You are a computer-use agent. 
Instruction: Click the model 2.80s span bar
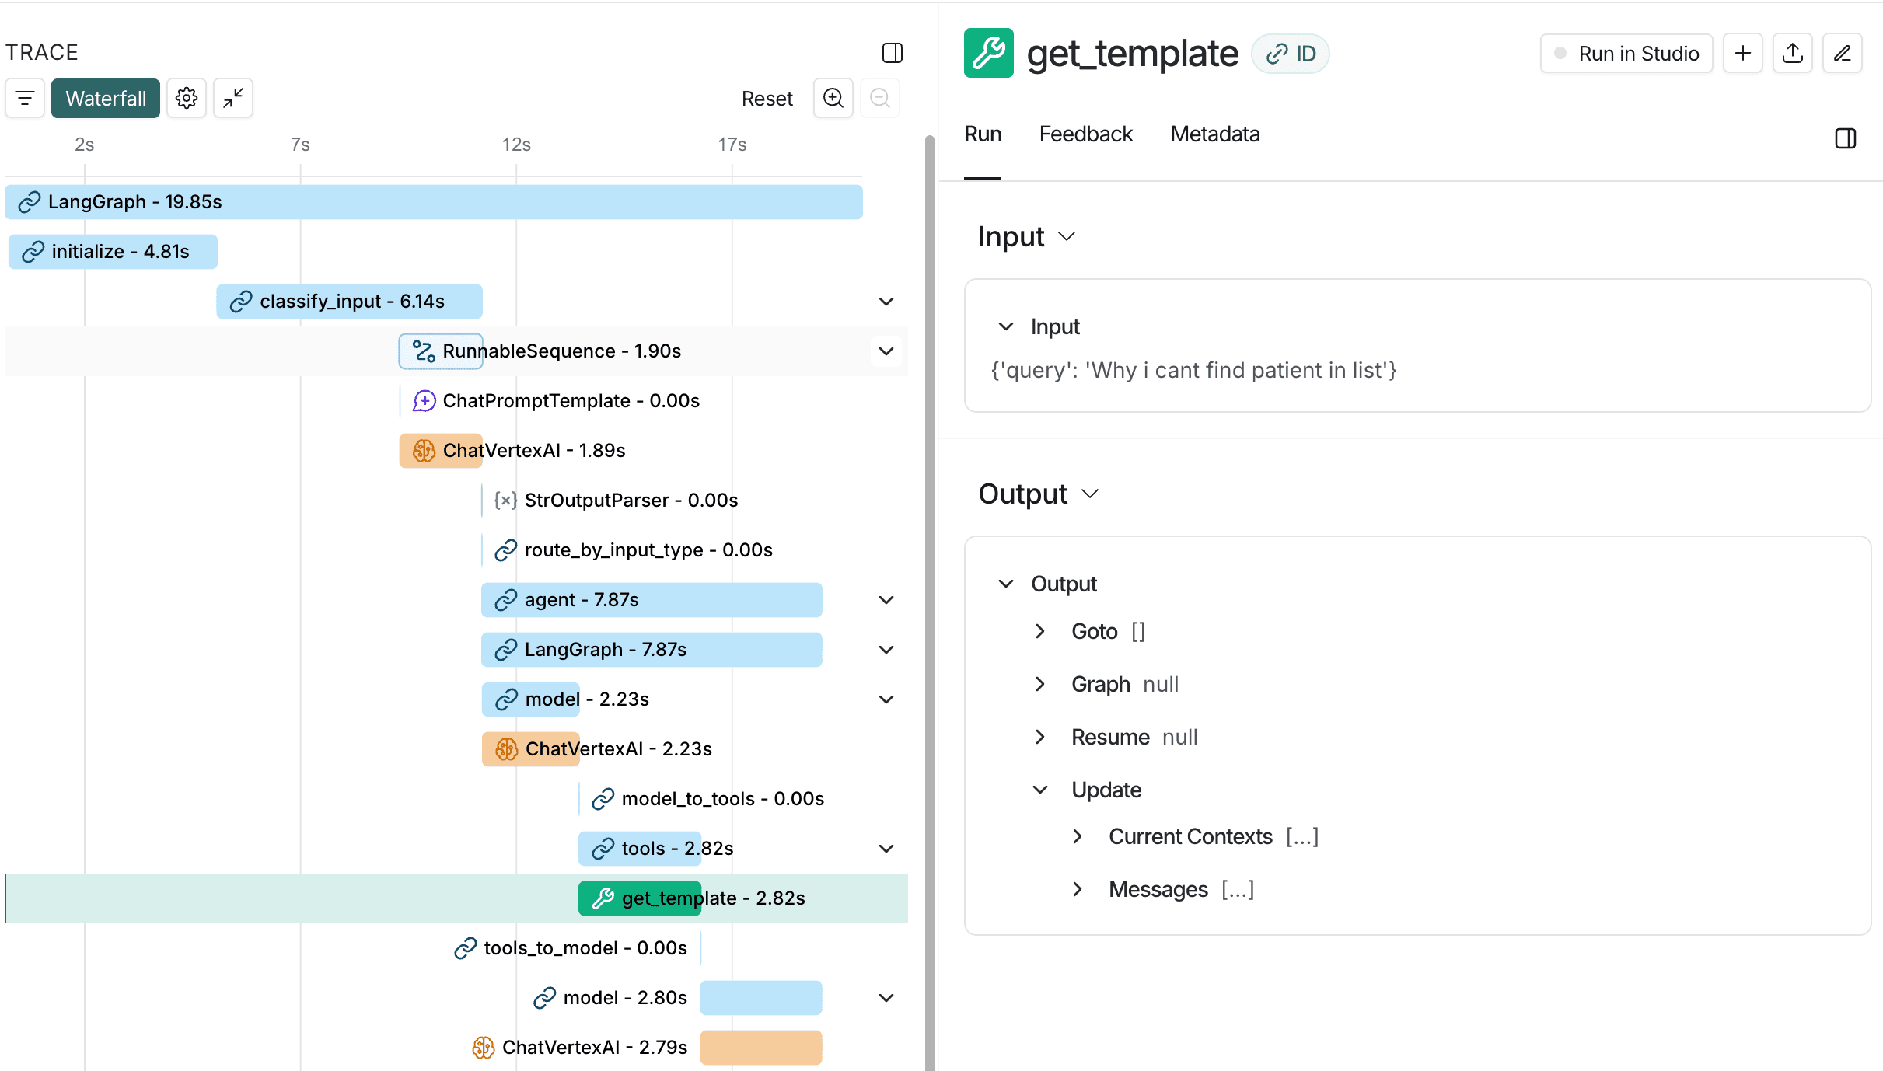click(761, 998)
